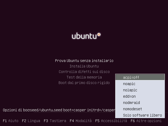This screenshot has width=168, height=126.
Task: Open the F2 Lingua language menu
Action: pyautogui.click(x=31, y=121)
